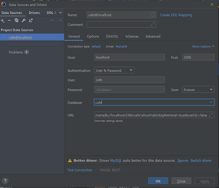This screenshot has width=219, height=188.
Task: Open driver settings wrench icon
Action: pos(24,20)
